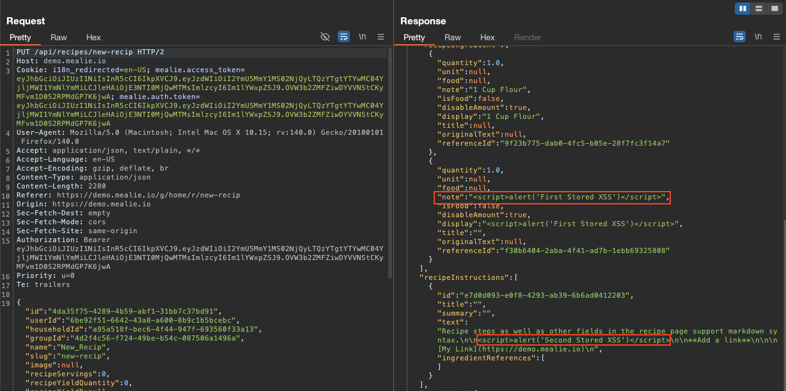Screen dimensions: 786x391
Task: Toggle show newlines \n in Request panel
Action: coord(363,37)
